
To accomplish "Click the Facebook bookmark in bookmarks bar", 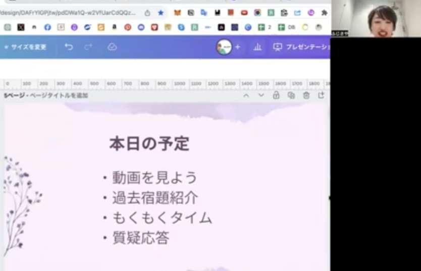I will click(x=47, y=27).
